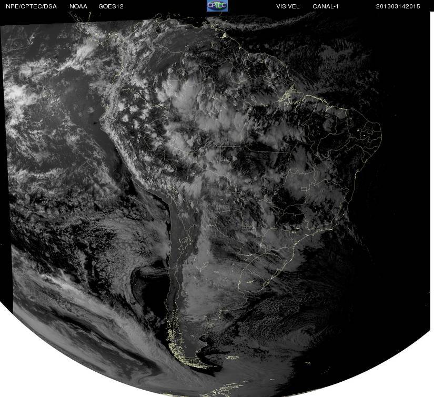Screen dimensions: 434x397
Task: Click the INPE/CPTEC/DSA header text
Action: click(x=31, y=6)
